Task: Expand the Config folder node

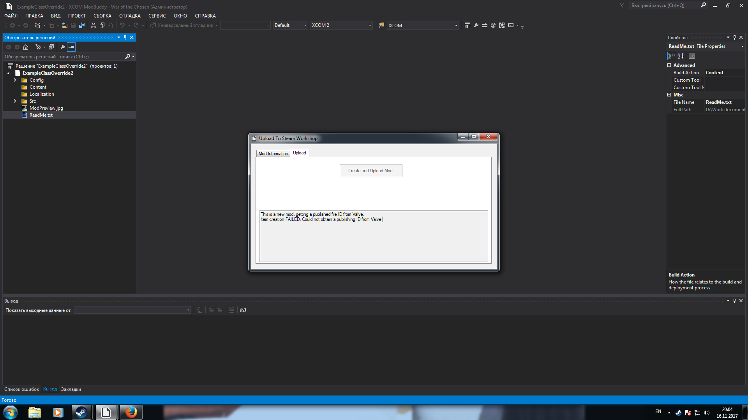Action: [x=15, y=80]
